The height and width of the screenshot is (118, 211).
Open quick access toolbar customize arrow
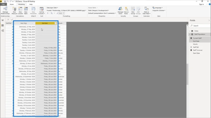pos(13,2)
